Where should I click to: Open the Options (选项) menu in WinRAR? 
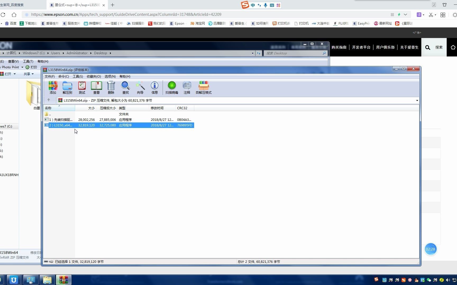(110, 77)
